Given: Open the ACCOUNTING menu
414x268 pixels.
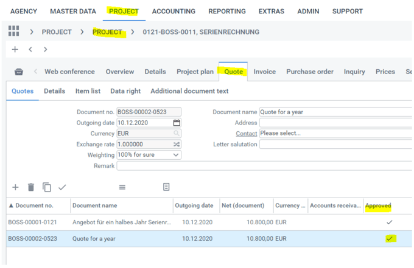Looking at the screenshot, I should click(174, 11).
